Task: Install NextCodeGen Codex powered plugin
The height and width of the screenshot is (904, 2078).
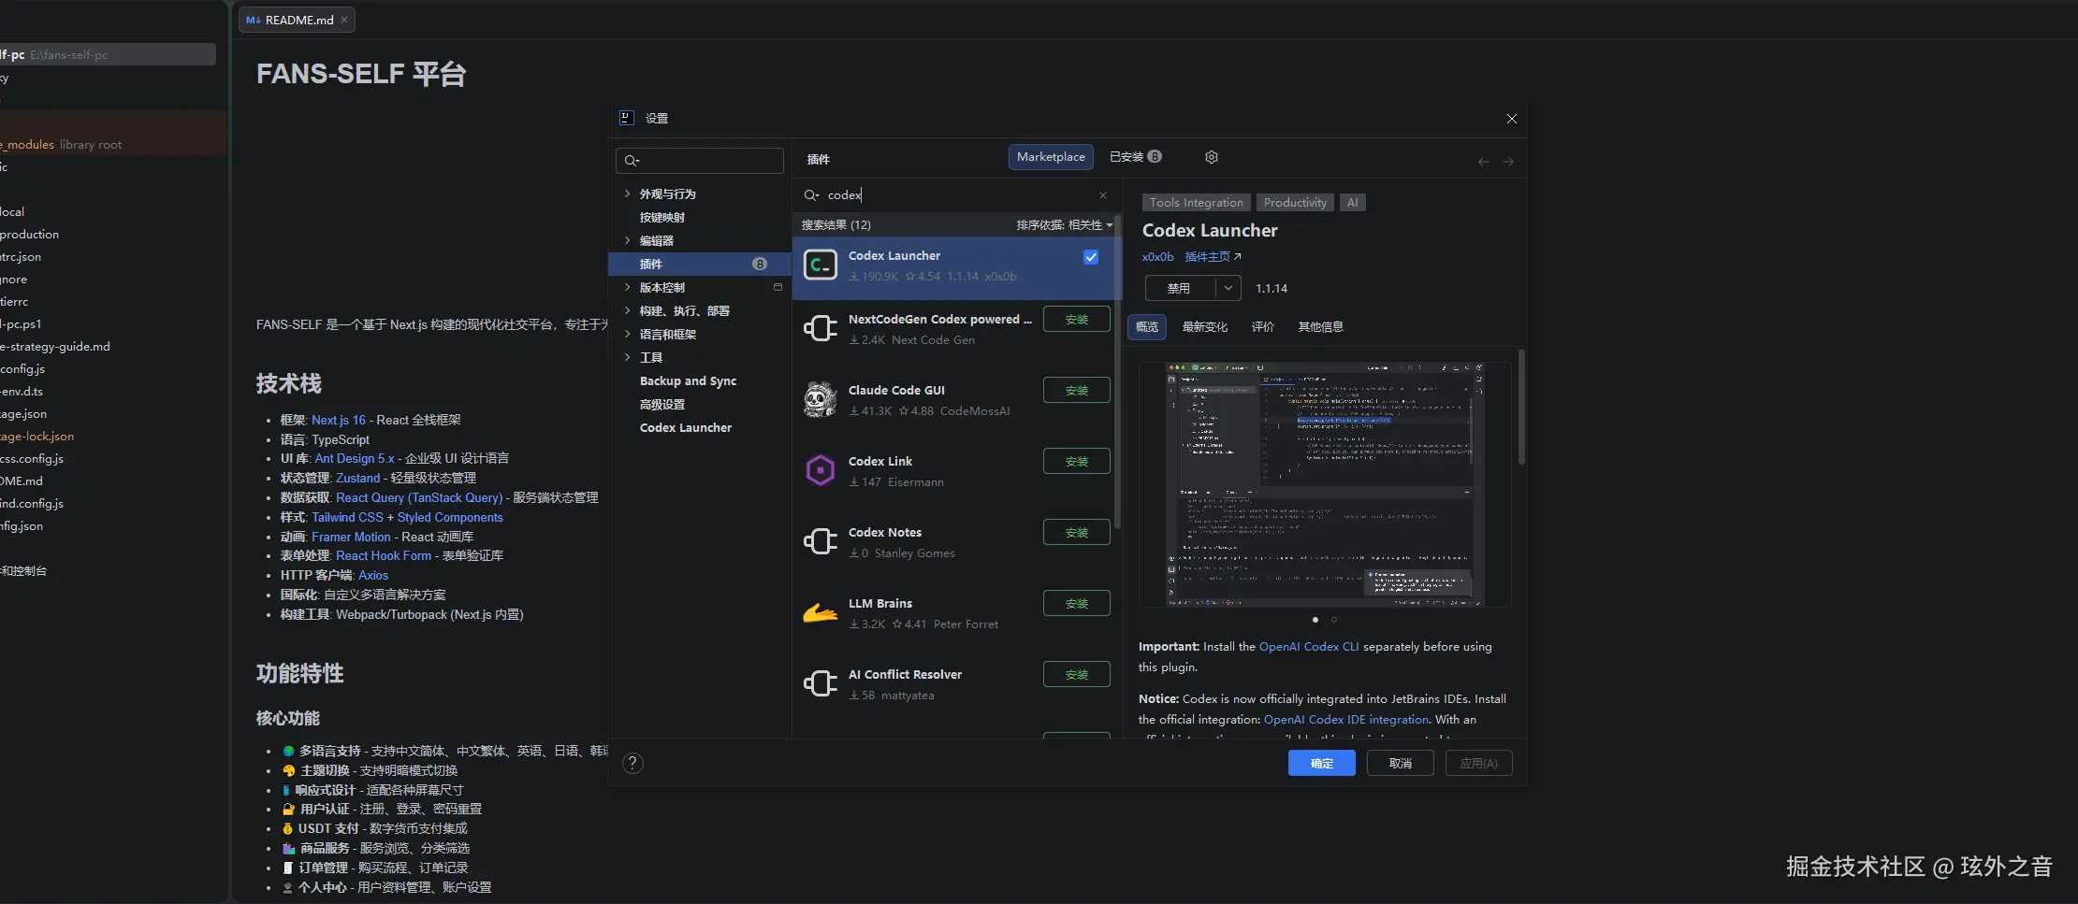Action: 1077,320
